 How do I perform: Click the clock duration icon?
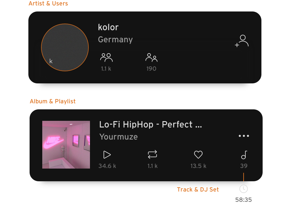point(244,189)
